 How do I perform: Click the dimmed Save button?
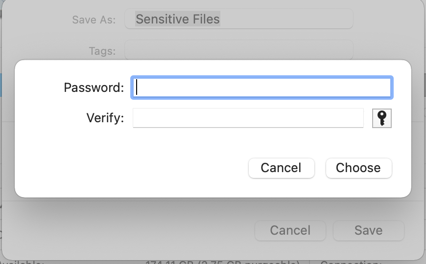pos(368,231)
